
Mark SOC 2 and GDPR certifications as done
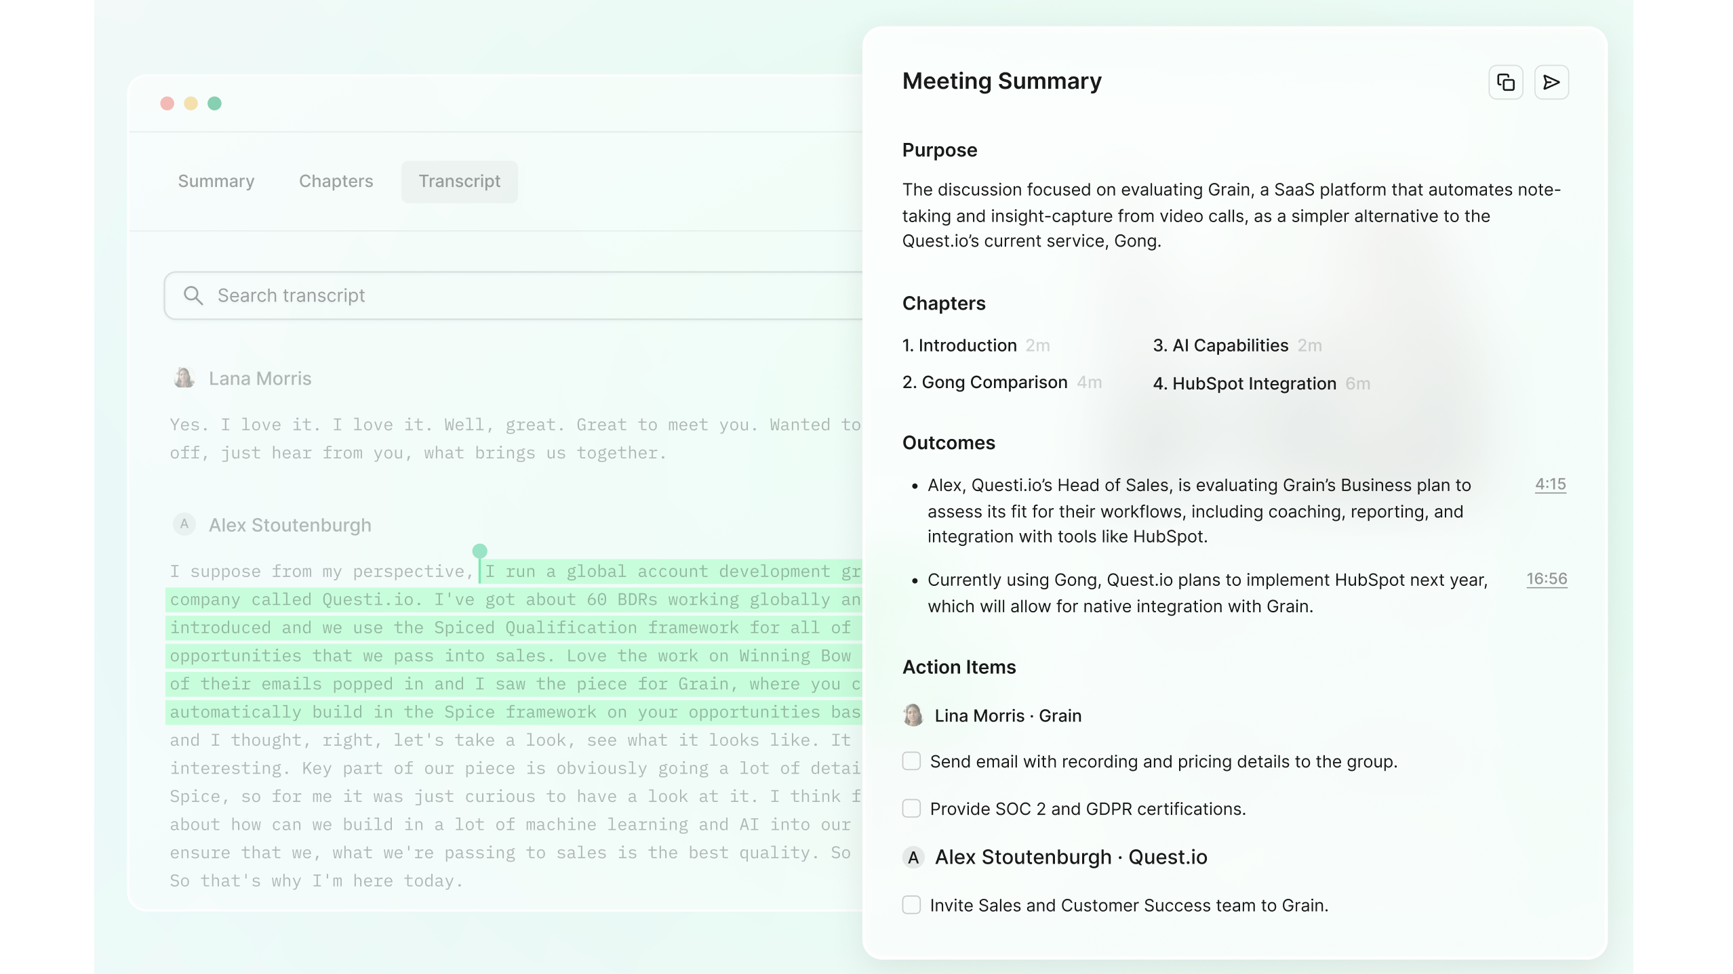click(x=911, y=808)
